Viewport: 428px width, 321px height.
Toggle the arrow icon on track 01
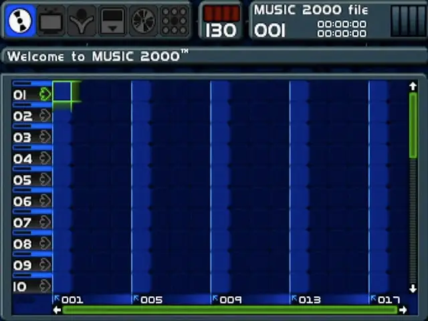(x=45, y=94)
